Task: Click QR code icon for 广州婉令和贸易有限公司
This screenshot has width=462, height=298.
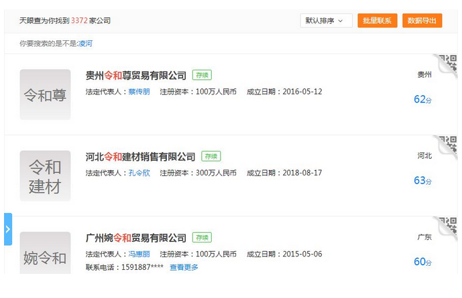Action: (448, 226)
